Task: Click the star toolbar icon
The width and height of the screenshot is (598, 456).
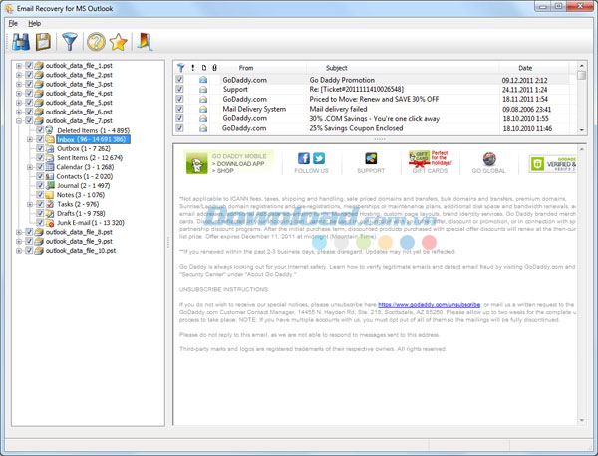Action: 119,42
